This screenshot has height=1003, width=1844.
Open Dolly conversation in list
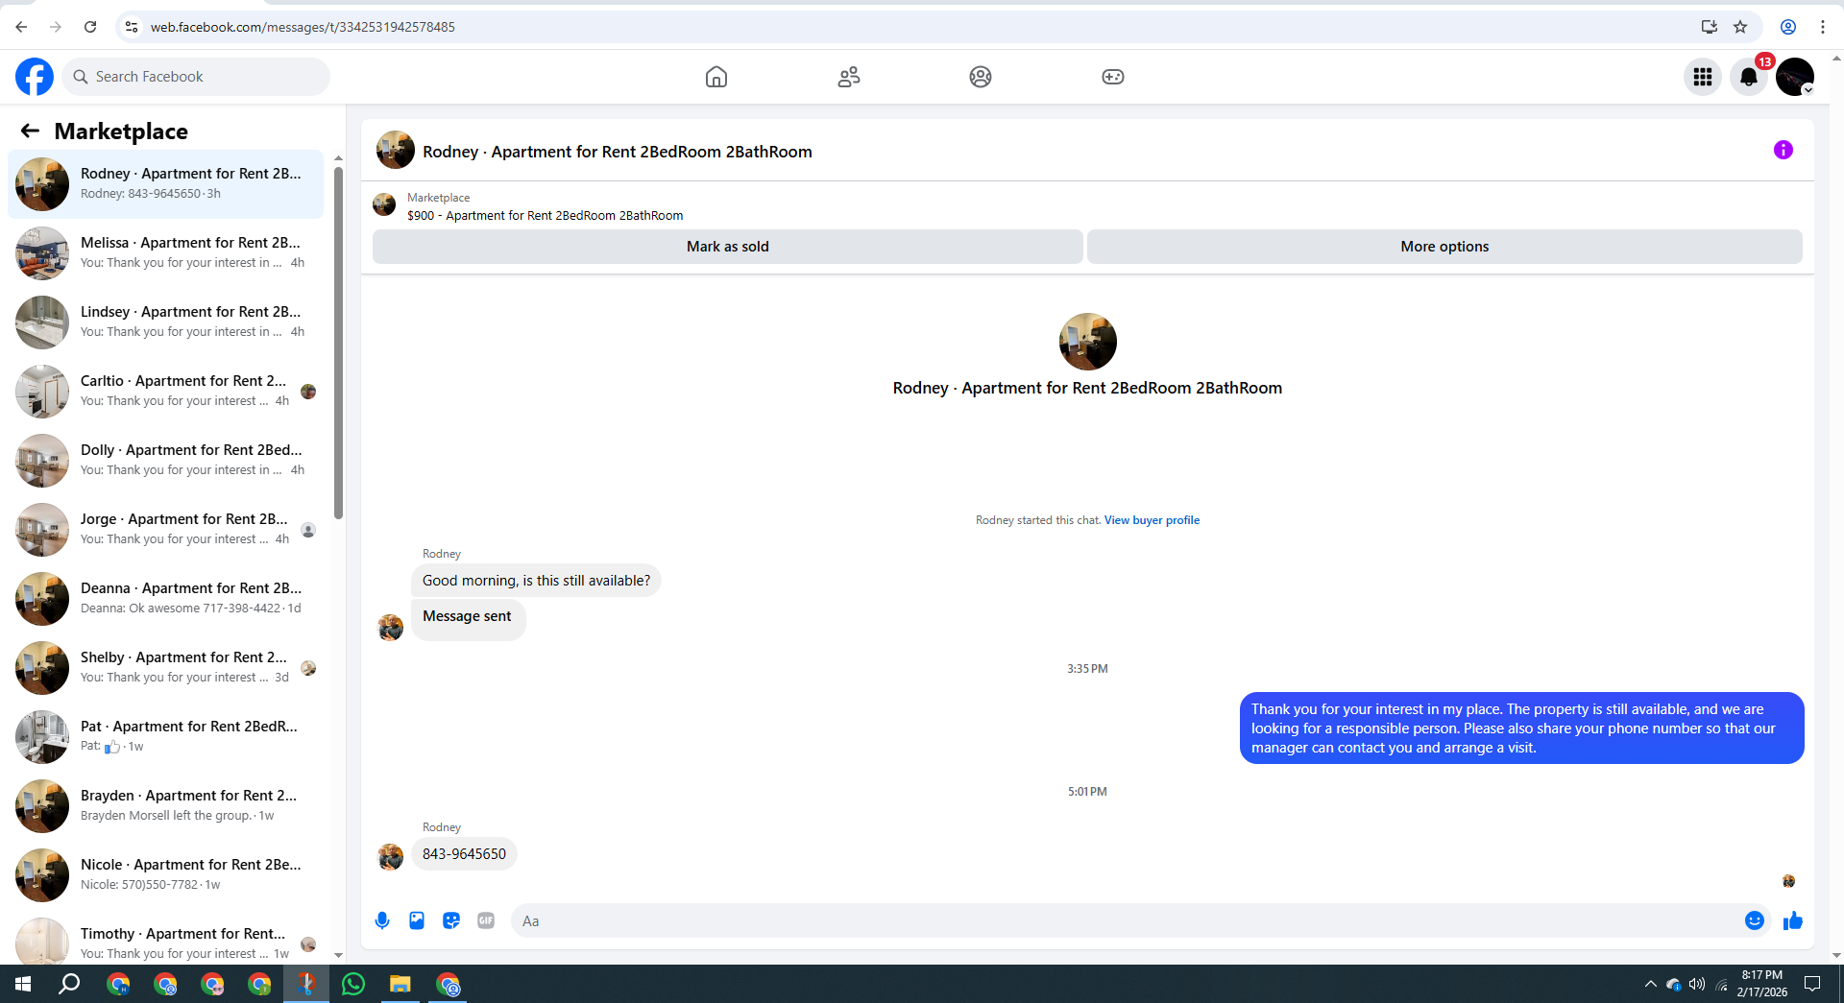(x=166, y=461)
